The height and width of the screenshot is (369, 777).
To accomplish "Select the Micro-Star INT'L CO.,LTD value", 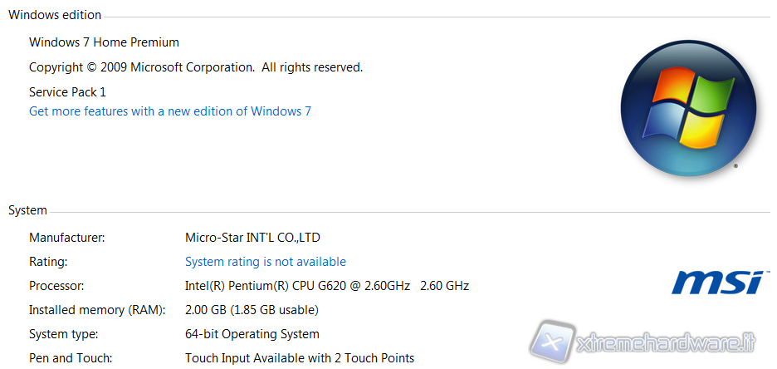I will [252, 238].
